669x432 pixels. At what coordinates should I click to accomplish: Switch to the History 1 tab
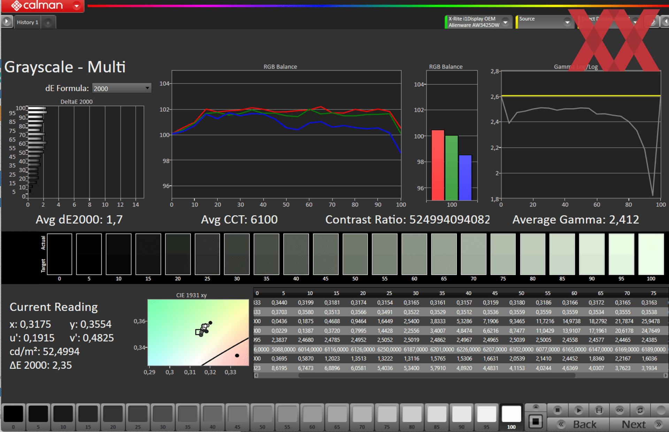pos(28,22)
